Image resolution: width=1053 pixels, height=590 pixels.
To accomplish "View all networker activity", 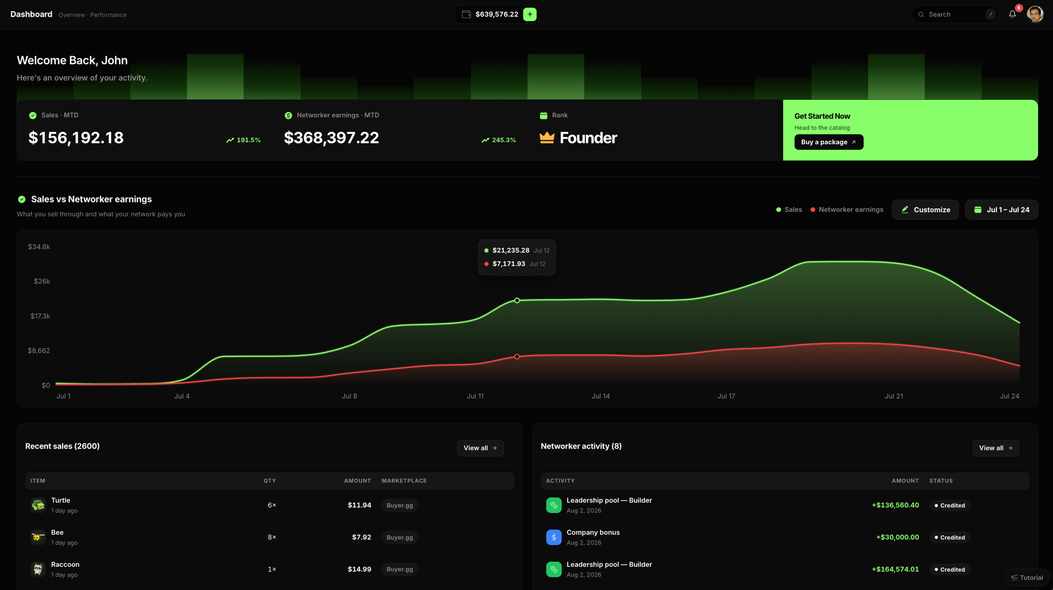I will (996, 448).
